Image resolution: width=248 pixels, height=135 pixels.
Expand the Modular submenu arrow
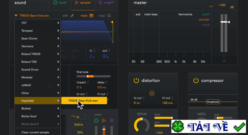(58, 77)
